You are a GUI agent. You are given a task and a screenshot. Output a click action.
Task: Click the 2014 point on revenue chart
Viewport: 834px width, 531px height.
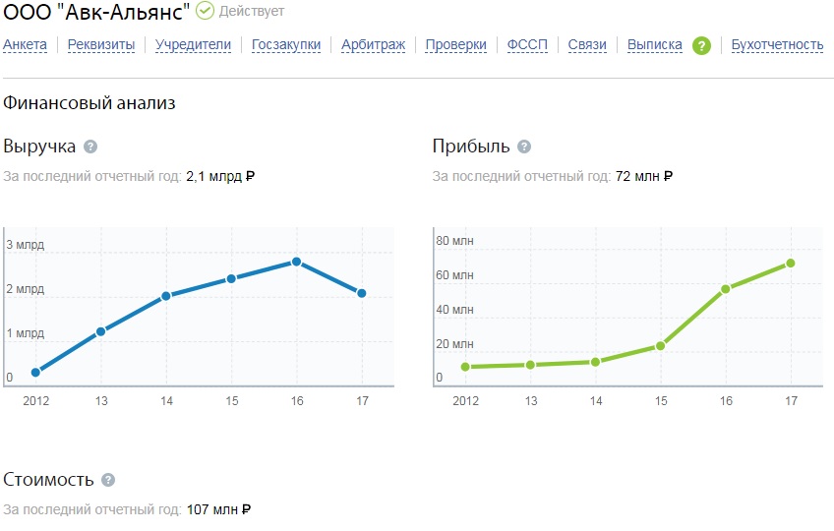click(166, 296)
